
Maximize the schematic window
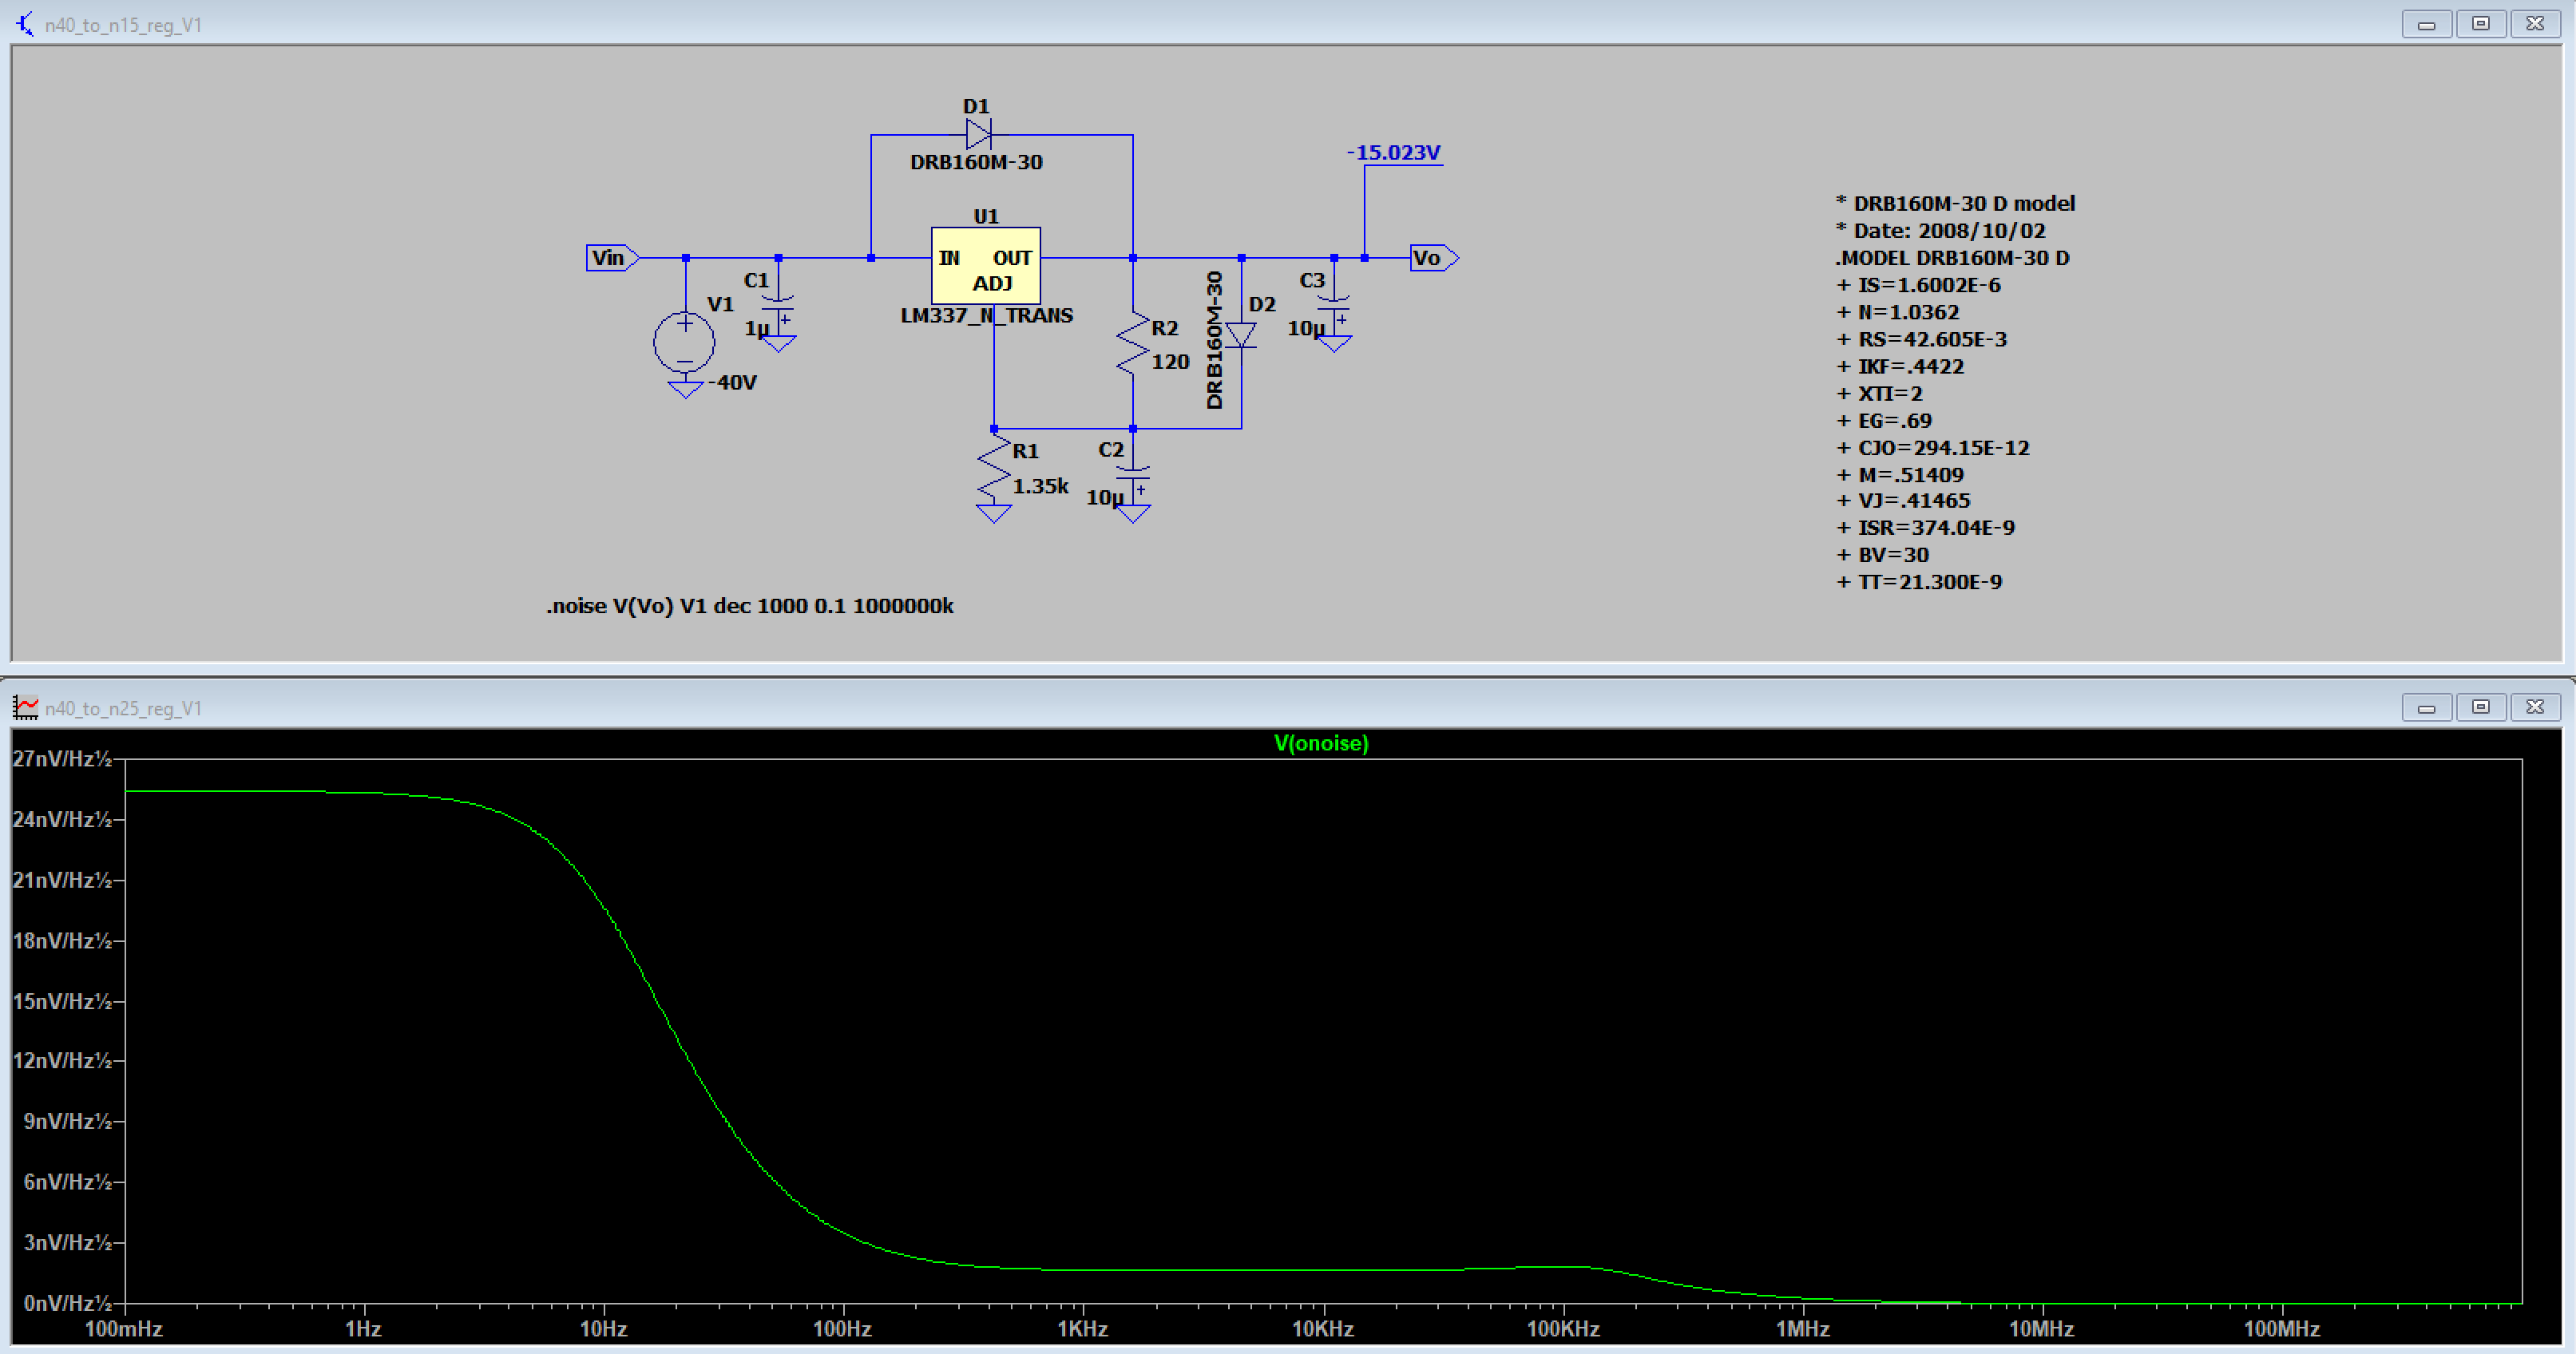coord(2481,24)
